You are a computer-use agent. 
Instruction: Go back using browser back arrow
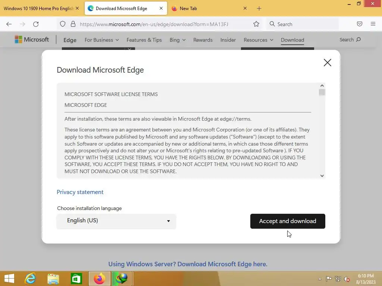[x=9, y=24]
